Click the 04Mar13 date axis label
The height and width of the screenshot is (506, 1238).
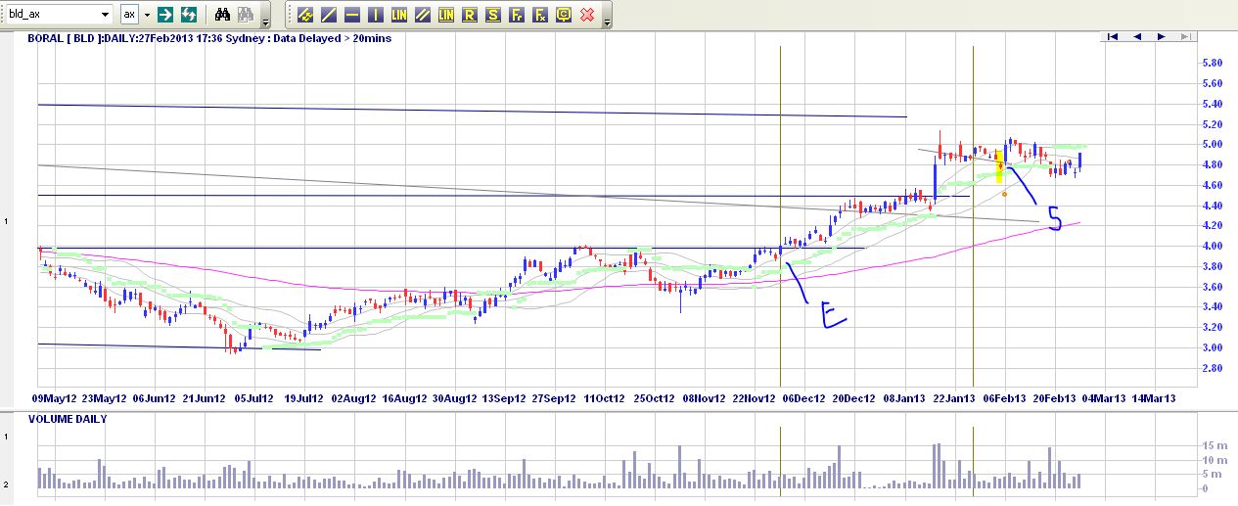[x=1103, y=399]
